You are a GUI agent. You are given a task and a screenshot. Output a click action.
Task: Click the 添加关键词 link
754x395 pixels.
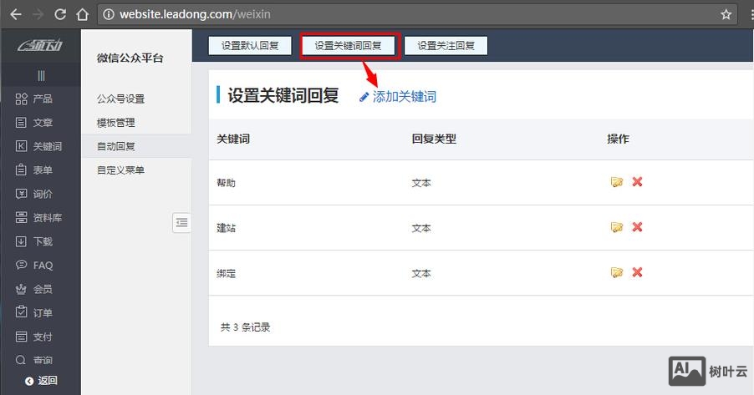pos(398,97)
